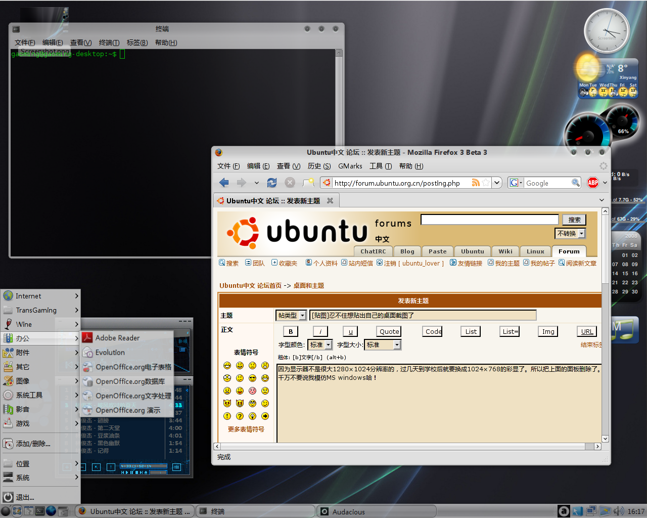647x518 pixels.
Task: Click the post subject input field
Action: coord(423,315)
